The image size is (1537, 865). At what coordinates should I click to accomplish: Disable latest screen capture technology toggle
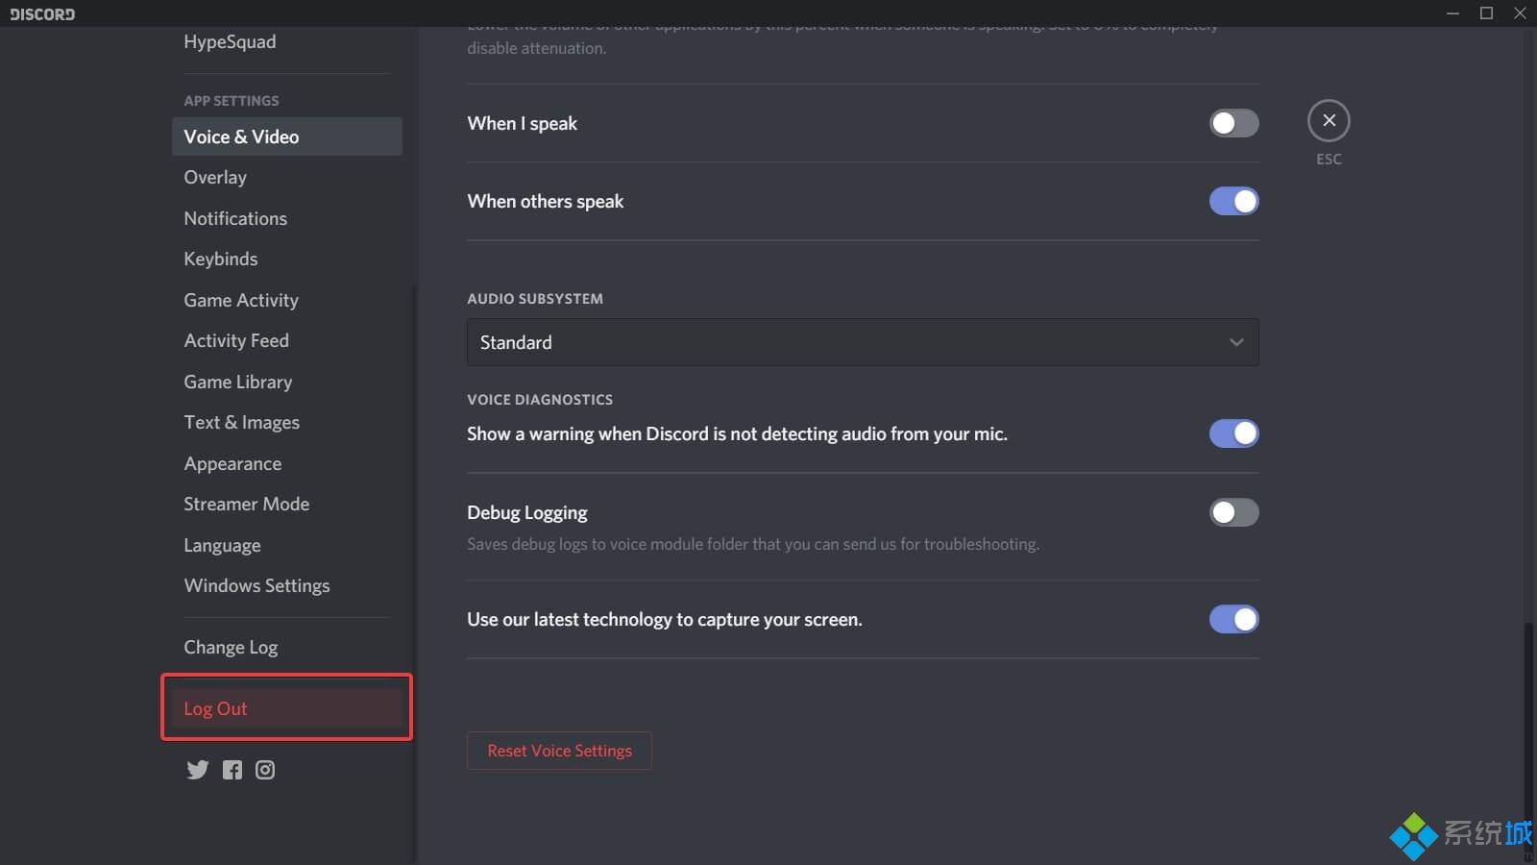tap(1233, 619)
